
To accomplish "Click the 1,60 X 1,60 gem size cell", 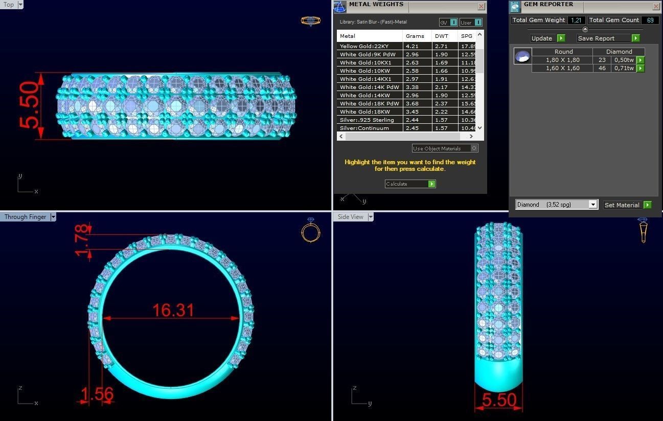I will point(562,68).
